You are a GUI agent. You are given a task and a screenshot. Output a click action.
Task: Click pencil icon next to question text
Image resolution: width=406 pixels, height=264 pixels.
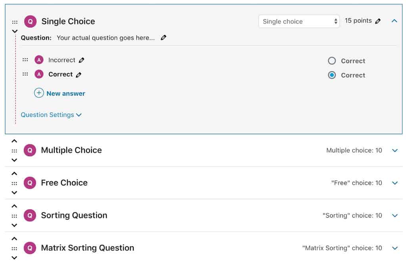coord(163,38)
